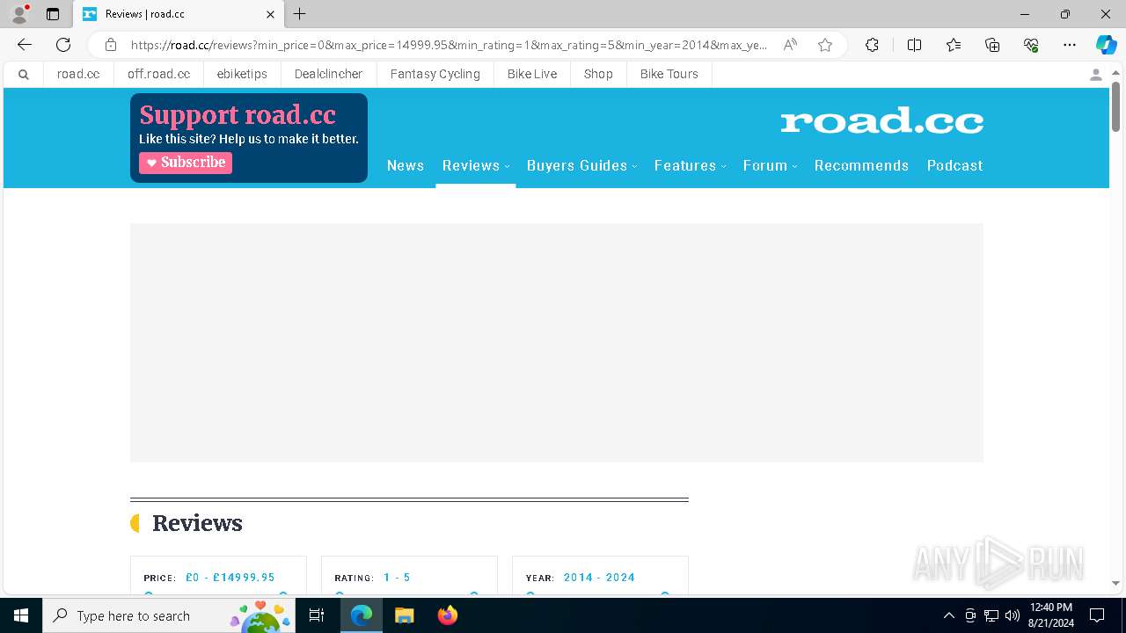
Task: Open Settings and more ellipsis menu
Action: (x=1070, y=45)
